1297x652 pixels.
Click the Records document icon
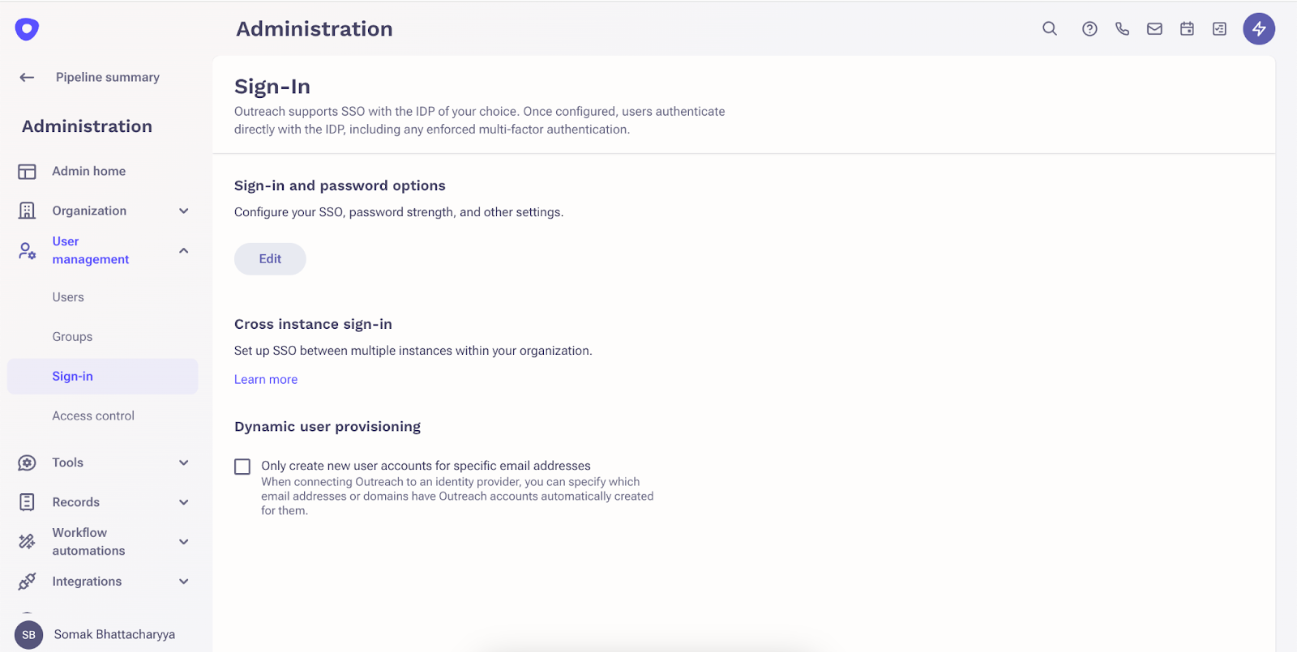[x=27, y=502]
